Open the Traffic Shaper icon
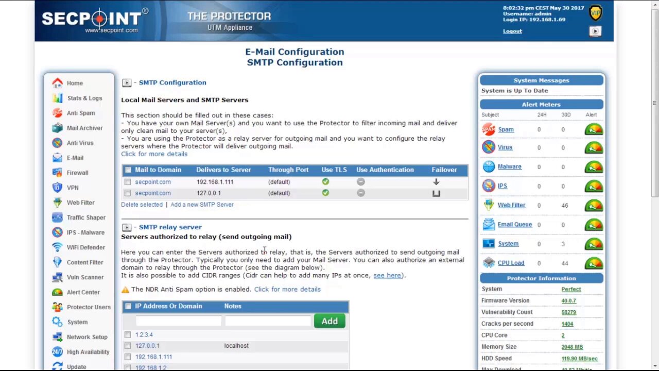 coord(57,217)
